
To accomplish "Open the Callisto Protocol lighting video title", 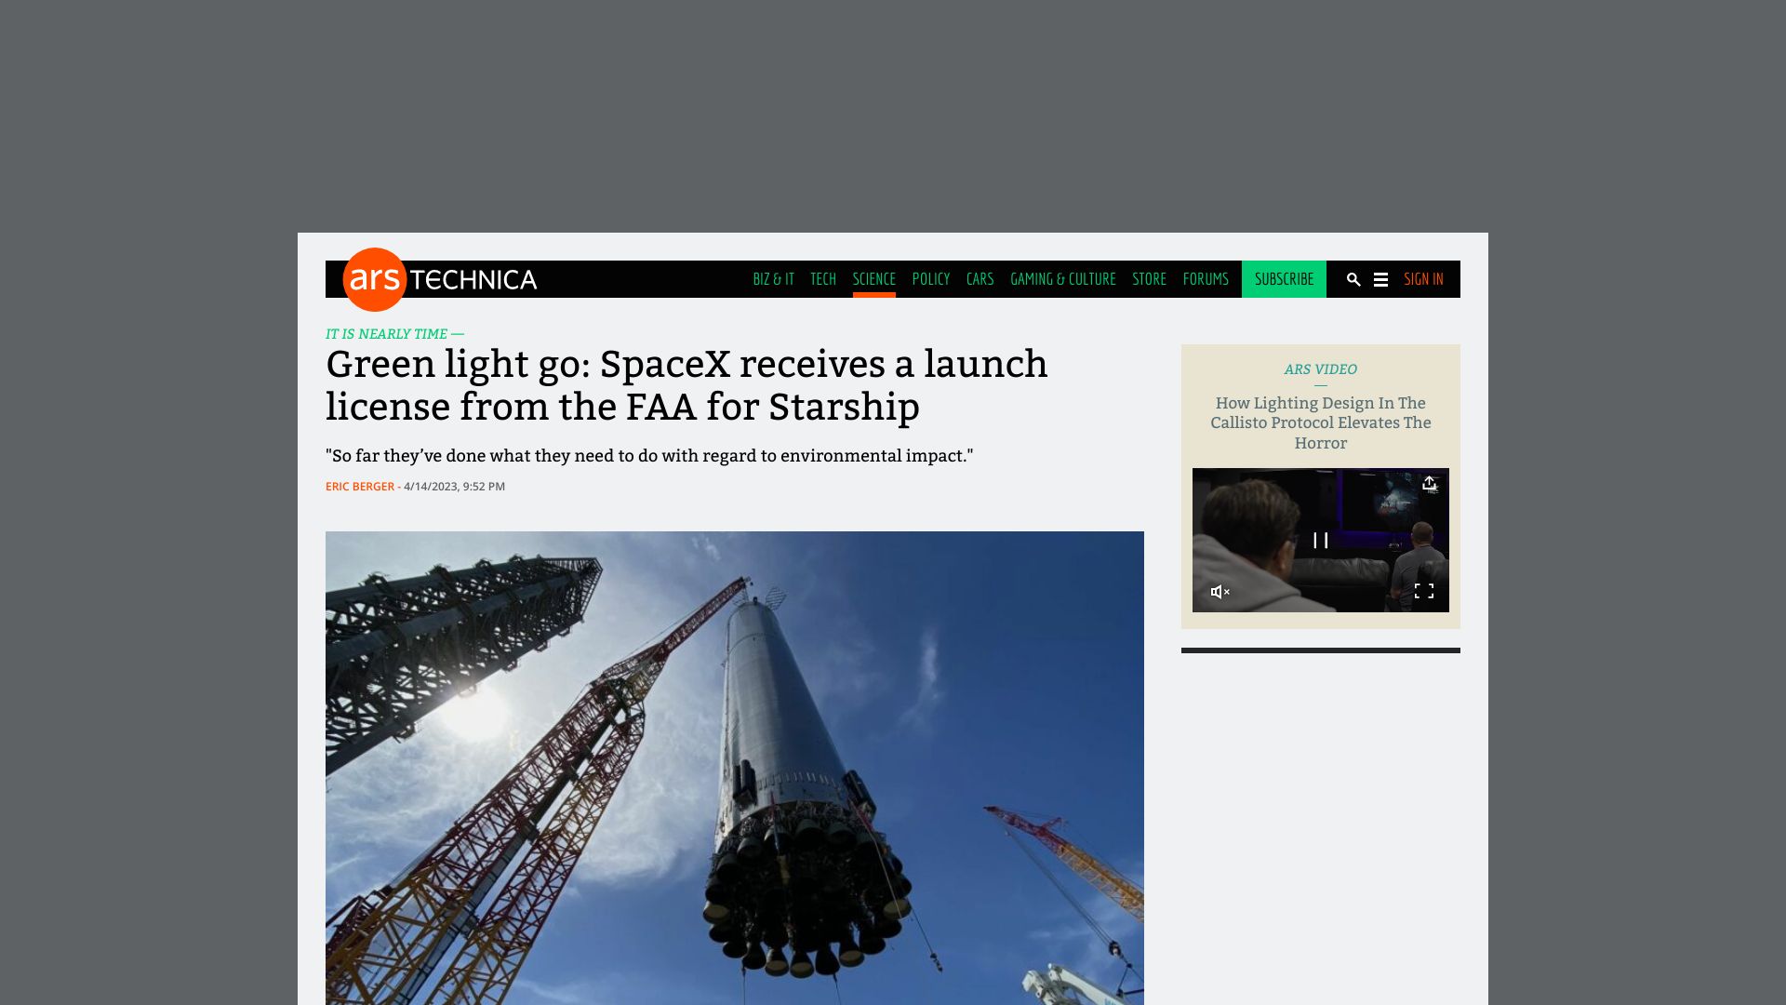I will coord(1321,423).
